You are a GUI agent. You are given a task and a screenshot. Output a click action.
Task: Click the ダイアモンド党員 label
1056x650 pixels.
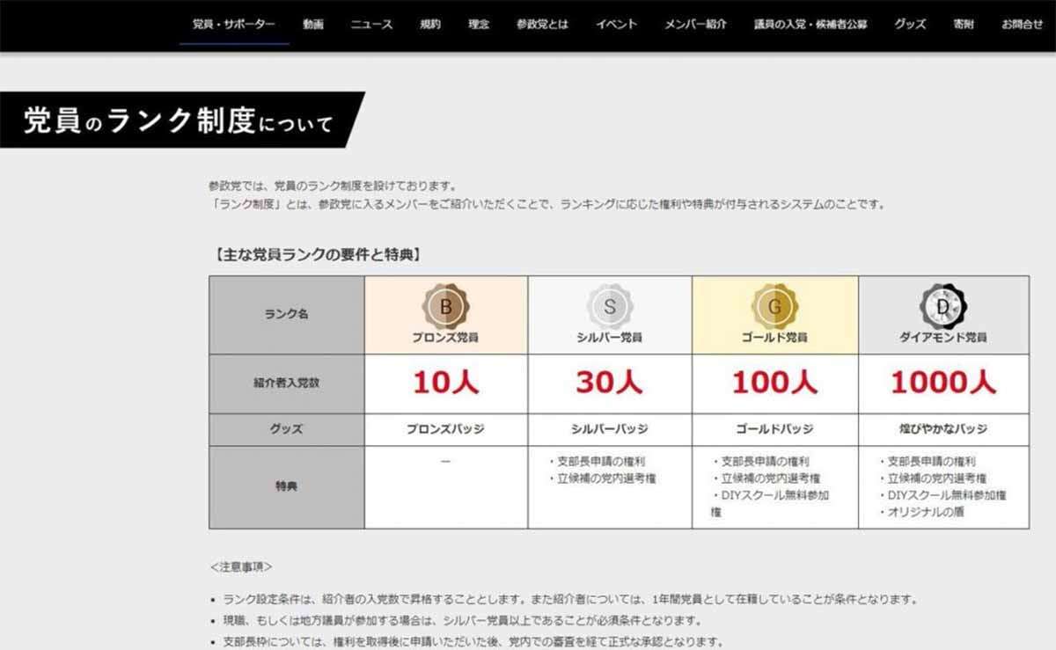943,338
